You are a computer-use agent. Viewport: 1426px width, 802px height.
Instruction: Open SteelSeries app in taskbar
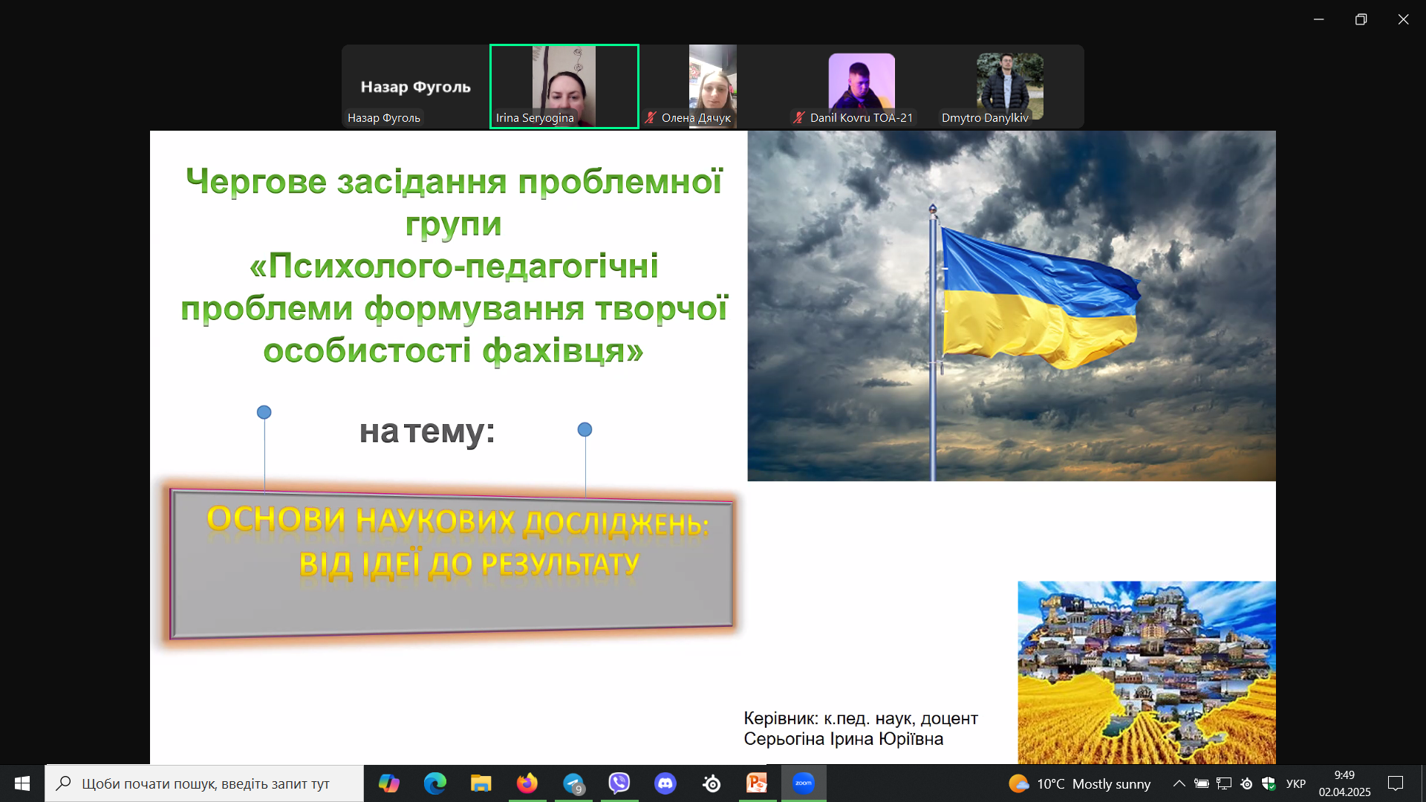click(x=712, y=783)
